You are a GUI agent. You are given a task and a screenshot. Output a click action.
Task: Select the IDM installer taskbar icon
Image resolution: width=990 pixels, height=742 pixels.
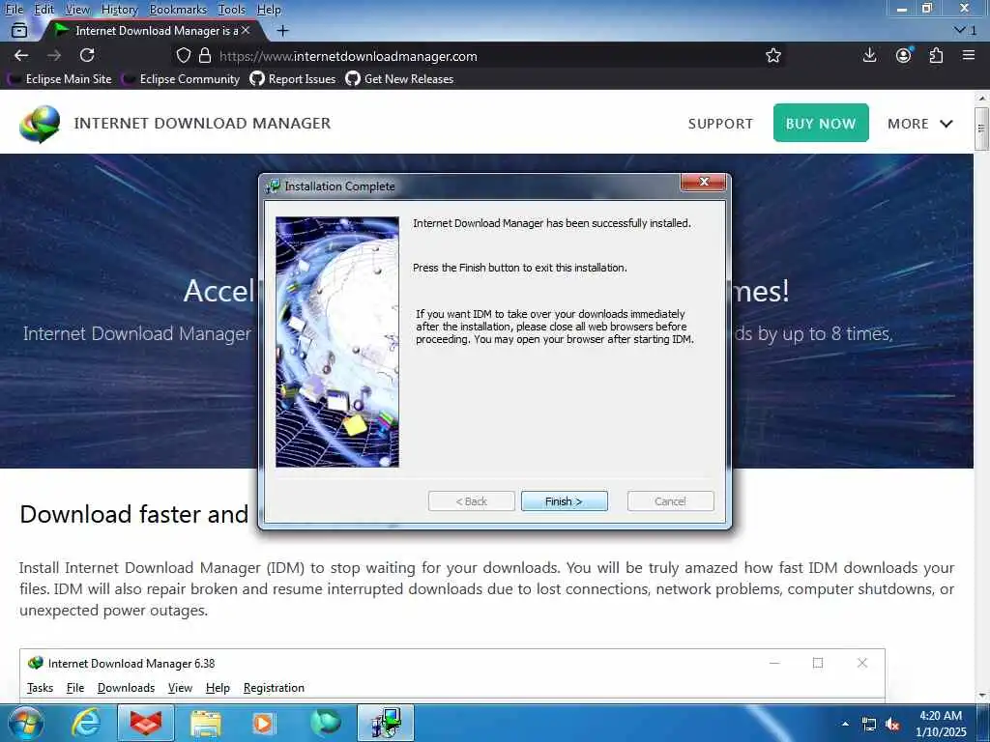pos(386,723)
